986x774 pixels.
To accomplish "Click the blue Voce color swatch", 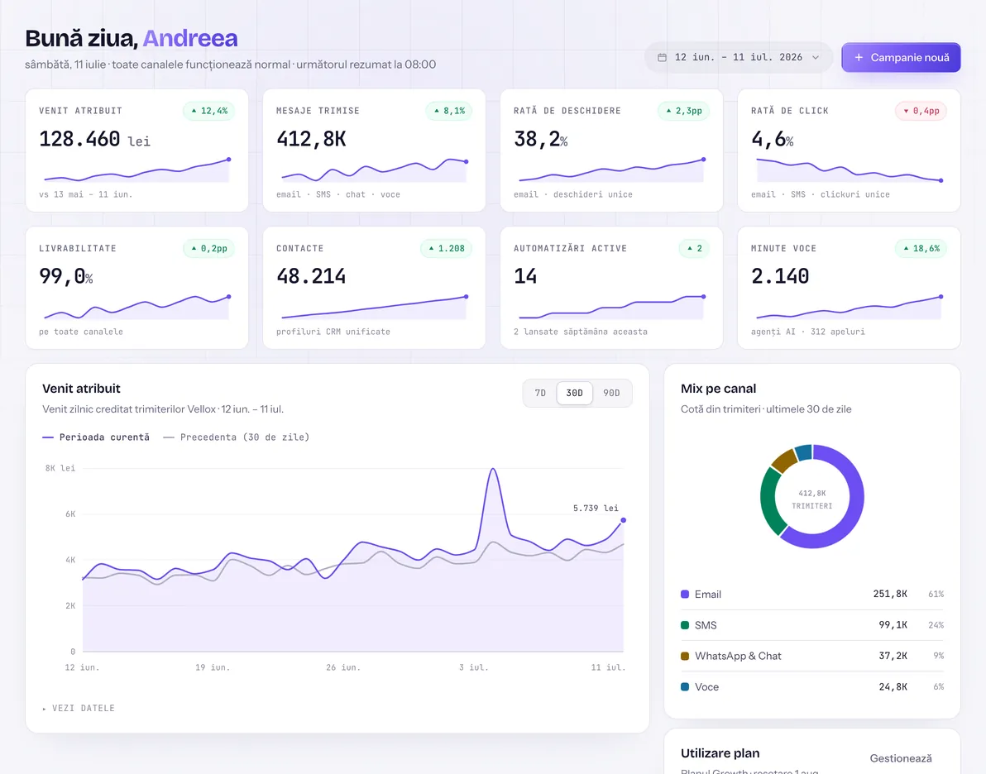I will pyautogui.click(x=685, y=686).
